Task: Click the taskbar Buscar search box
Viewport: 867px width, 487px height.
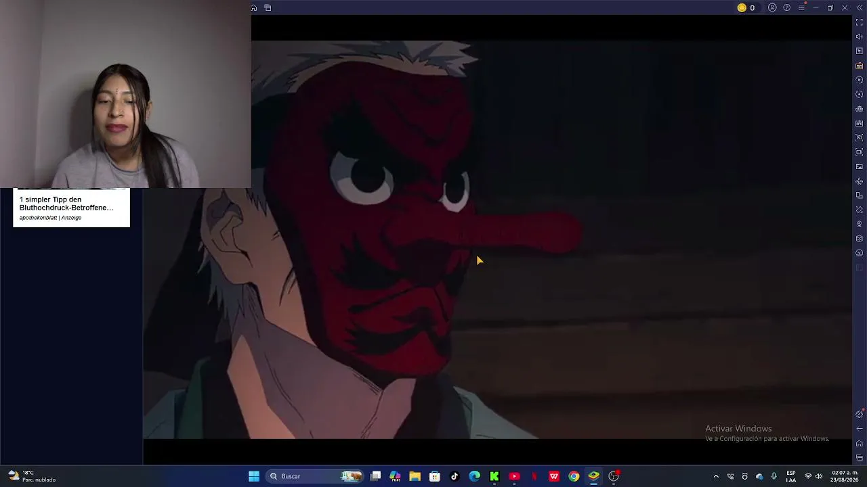Action: coord(314,476)
